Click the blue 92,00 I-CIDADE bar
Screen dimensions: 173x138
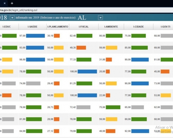[140, 131]
